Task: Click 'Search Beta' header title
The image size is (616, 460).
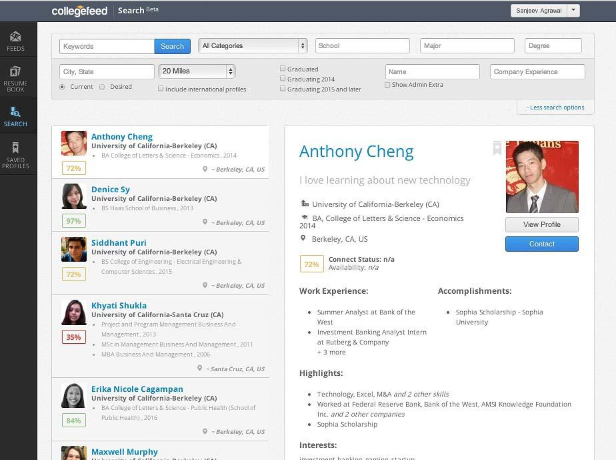Action: pos(138,10)
